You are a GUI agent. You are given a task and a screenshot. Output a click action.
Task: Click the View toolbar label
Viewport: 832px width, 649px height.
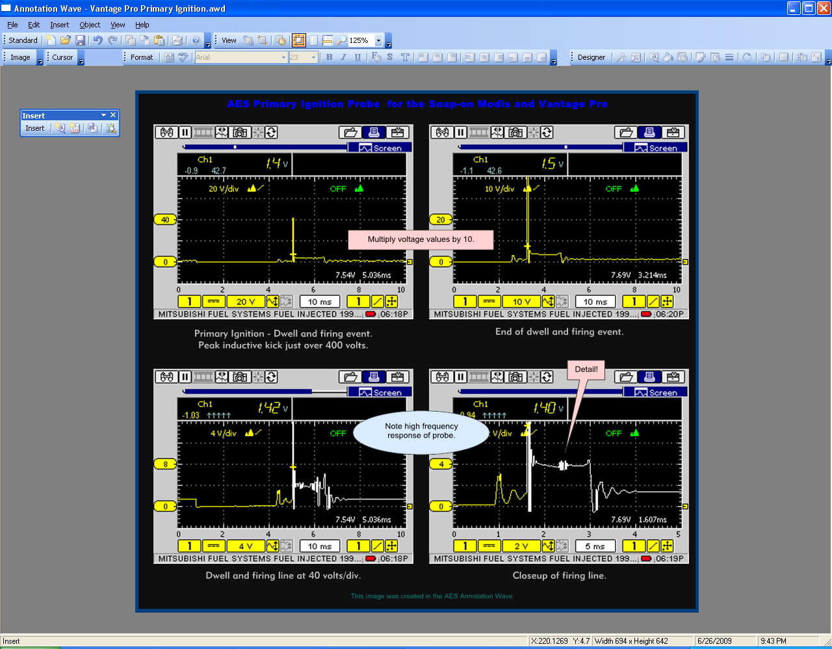(229, 40)
